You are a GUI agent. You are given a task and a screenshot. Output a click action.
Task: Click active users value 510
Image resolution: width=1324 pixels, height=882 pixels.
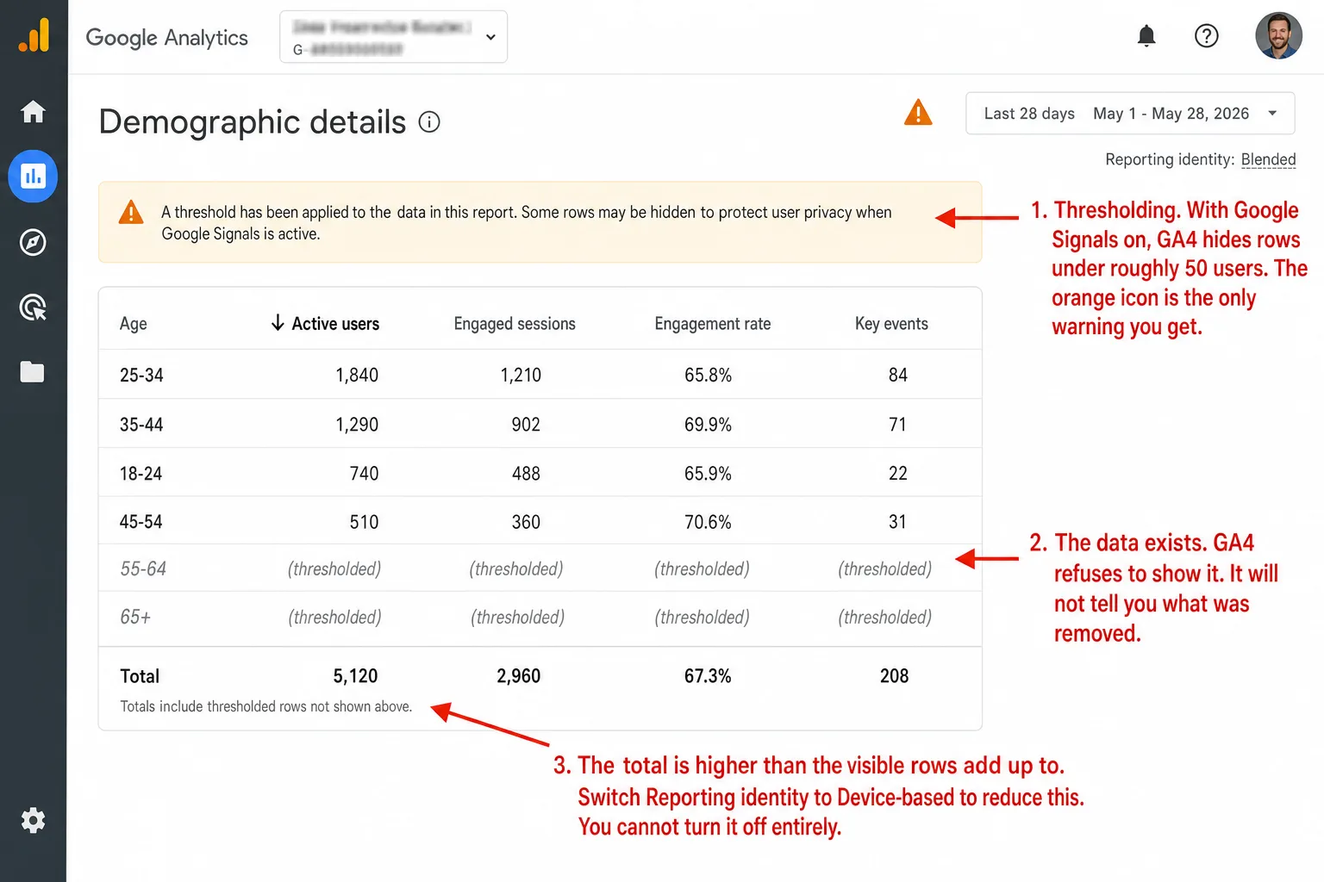(364, 522)
